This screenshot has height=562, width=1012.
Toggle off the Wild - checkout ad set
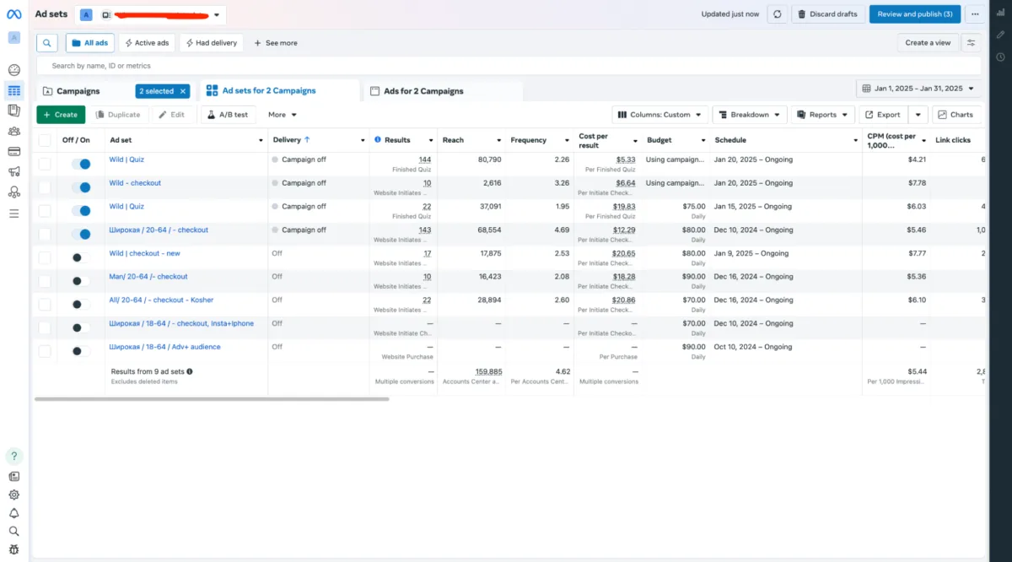81,187
